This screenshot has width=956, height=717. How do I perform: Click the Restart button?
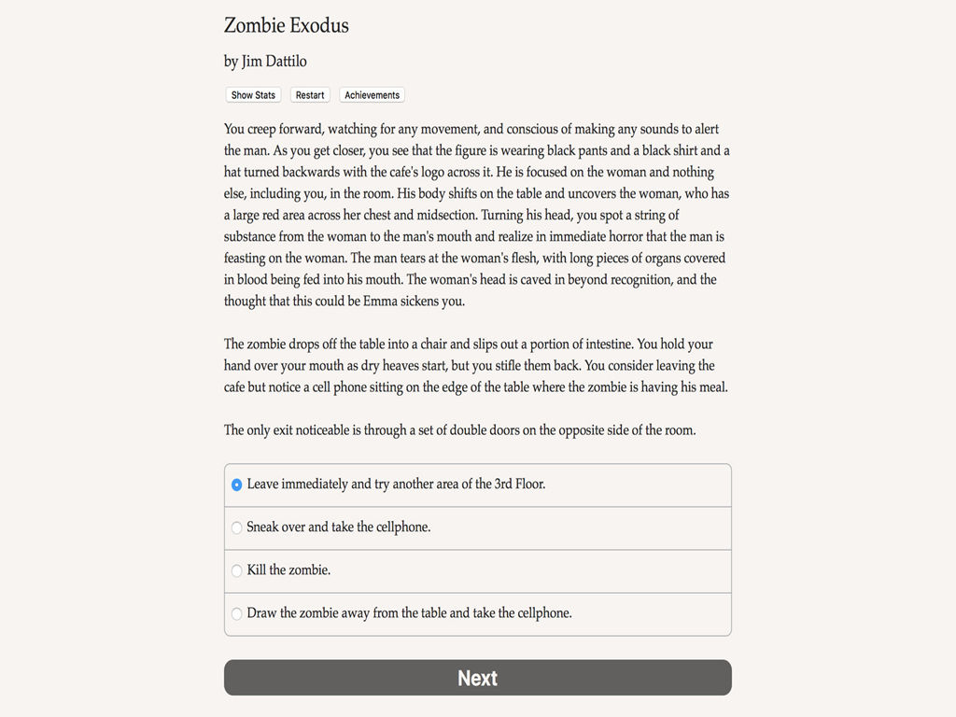(310, 95)
